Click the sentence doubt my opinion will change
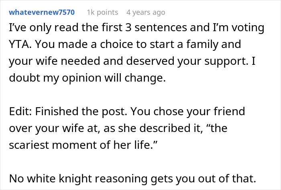281x190 pixels. pyautogui.click(x=87, y=78)
